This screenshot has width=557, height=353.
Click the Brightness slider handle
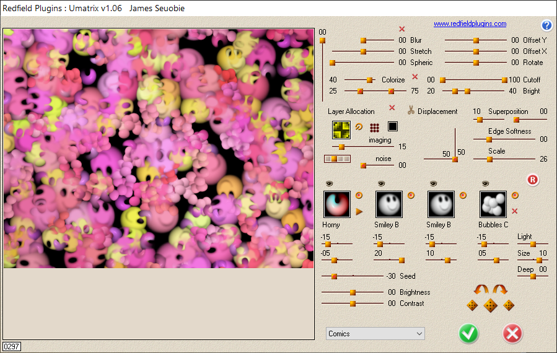(353, 292)
